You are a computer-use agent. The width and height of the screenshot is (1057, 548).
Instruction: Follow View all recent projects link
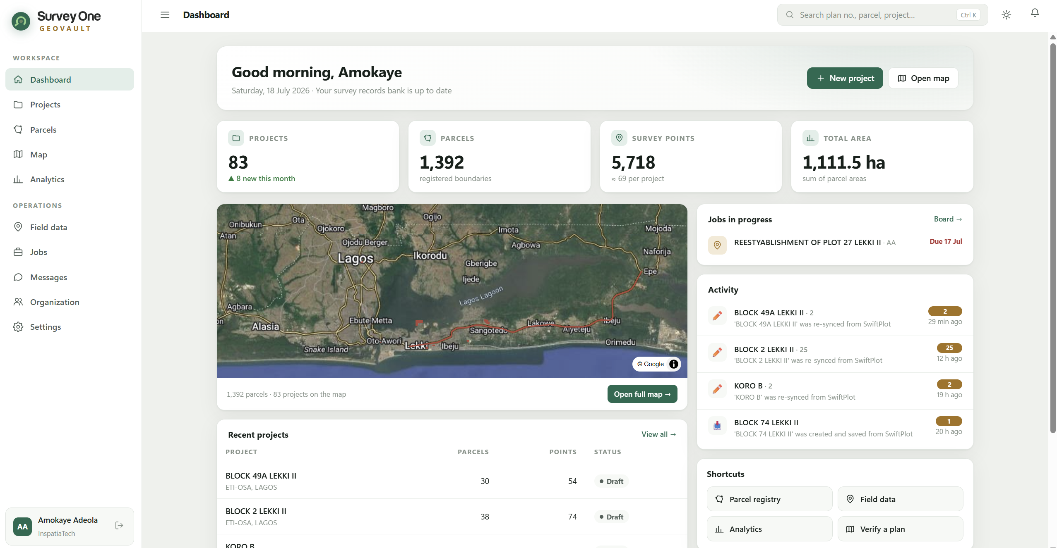[658, 434]
